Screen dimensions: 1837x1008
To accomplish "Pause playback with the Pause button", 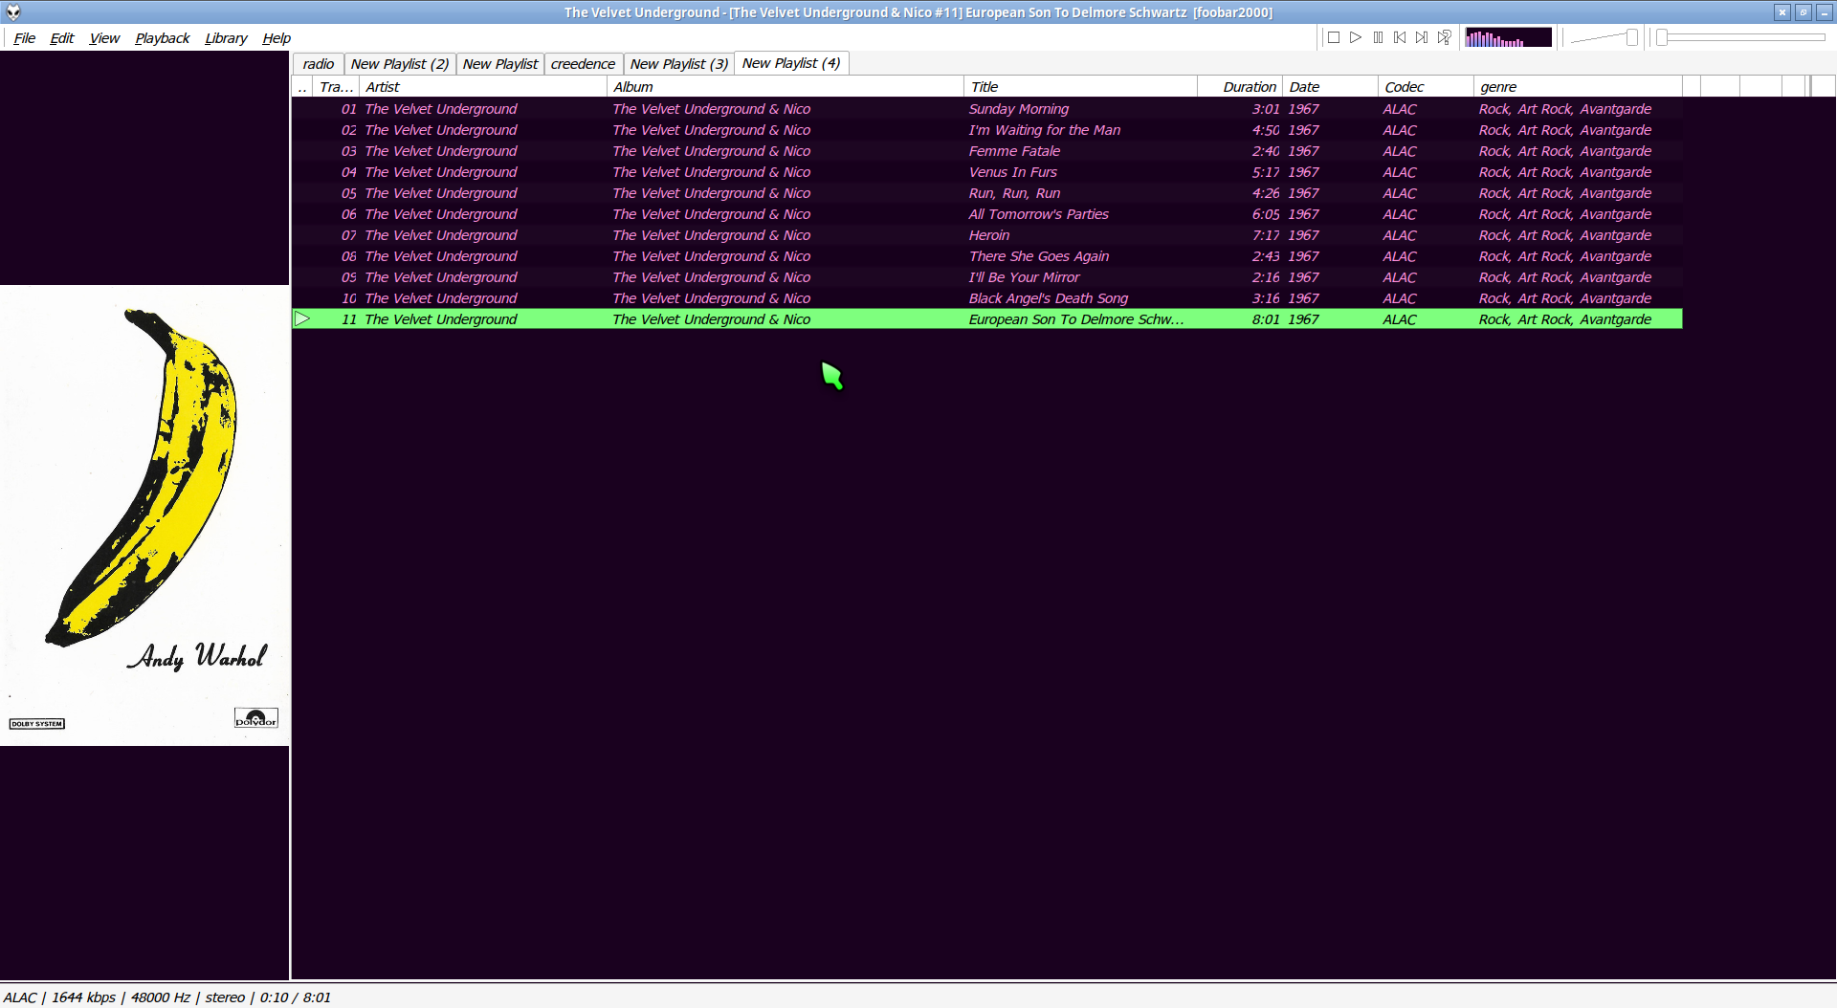I will [1378, 37].
